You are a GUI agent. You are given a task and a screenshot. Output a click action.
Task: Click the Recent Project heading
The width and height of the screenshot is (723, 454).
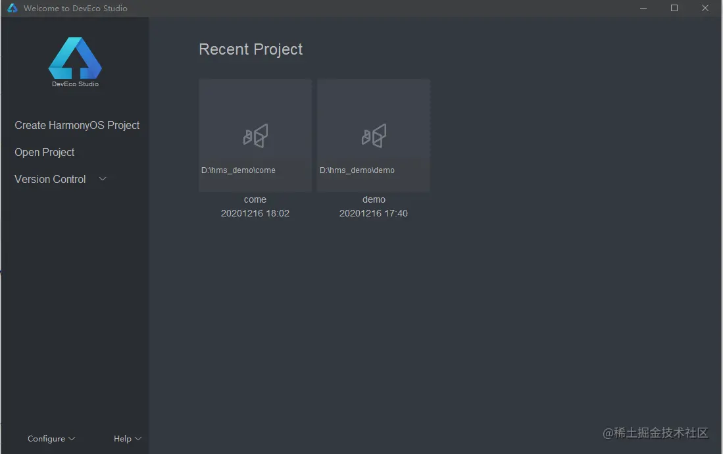(251, 49)
